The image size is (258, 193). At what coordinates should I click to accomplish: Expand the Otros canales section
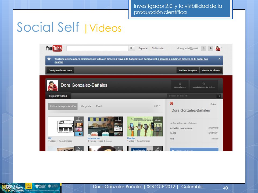tap(194, 150)
